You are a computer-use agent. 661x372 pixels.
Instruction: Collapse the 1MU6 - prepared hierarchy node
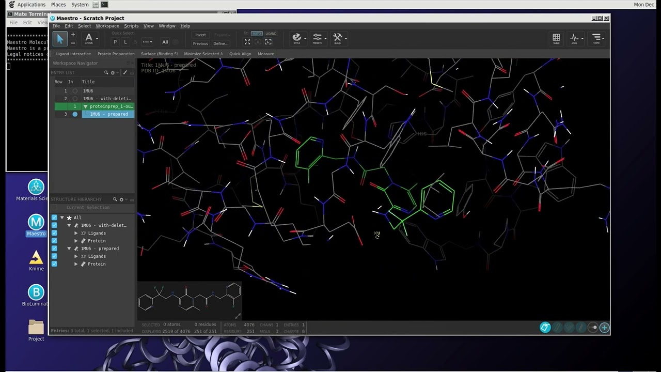tap(69, 249)
